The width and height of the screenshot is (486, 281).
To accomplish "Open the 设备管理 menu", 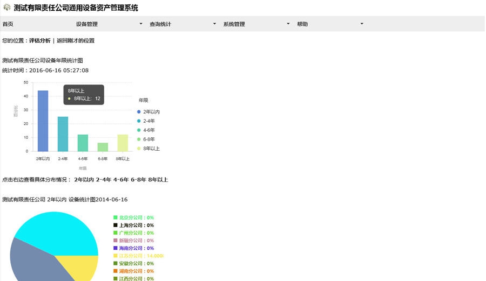I will click(x=87, y=24).
